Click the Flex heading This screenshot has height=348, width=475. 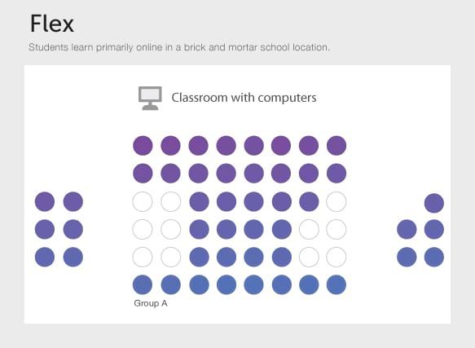point(52,24)
